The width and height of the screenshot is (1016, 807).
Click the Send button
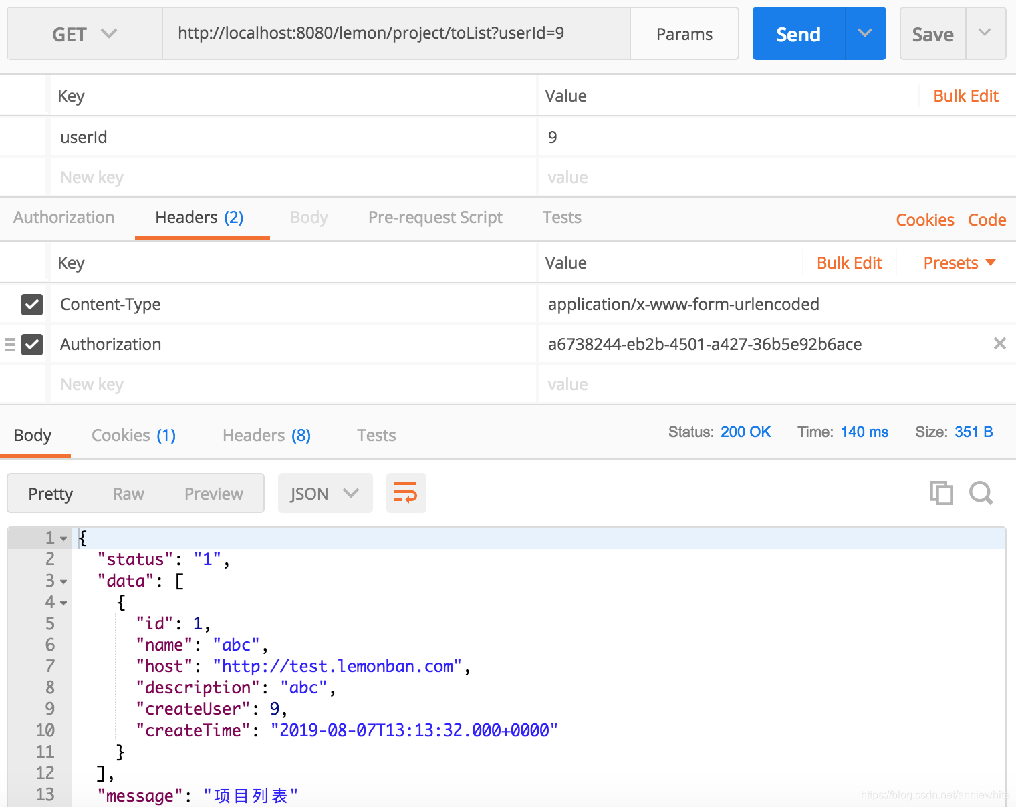(x=799, y=33)
